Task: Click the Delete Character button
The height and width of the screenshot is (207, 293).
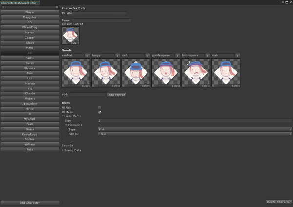Action: click(x=278, y=202)
